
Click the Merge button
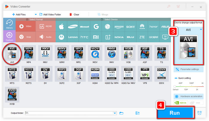click(x=103, y=15)
